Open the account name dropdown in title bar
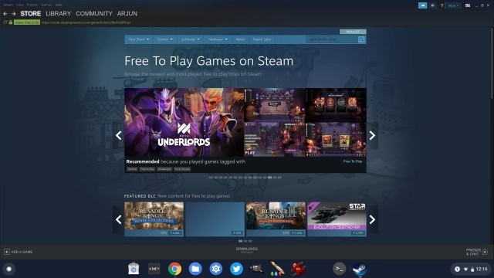This screenshot has width=494, height=278. (x=453, y=5)
